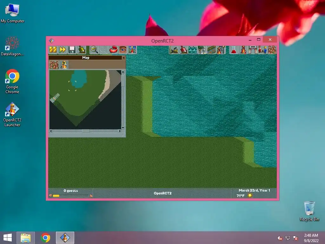
Task: Zoom out with the magnifying glass
Action: pos(94,50)
